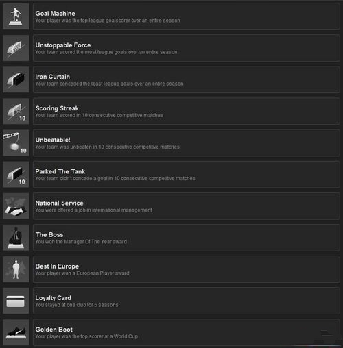Screen dimensions: 343x348
Task: Click the National Service achievement description
Action: pyautogui.click(x=93, y=210)
